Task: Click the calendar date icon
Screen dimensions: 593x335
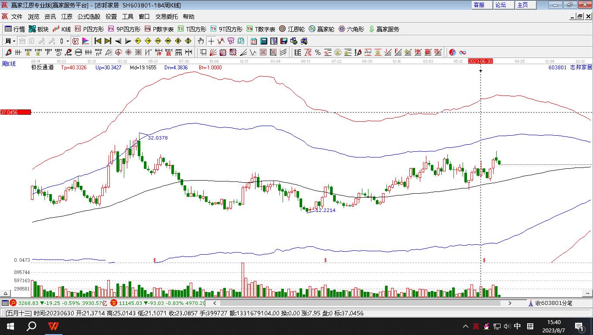Action: pyautogui.click(x=254, y=41)
